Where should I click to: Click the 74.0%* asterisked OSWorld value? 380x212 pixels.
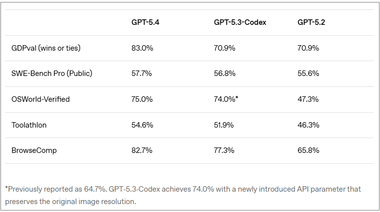(226, 99)
